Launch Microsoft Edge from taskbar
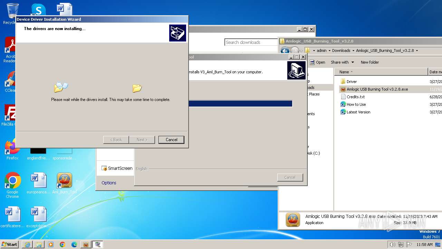The height and width of the screenshot is (249, 442). click(x=74, y=245)
